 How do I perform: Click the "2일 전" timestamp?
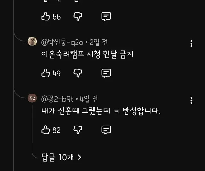click(99, 42)
